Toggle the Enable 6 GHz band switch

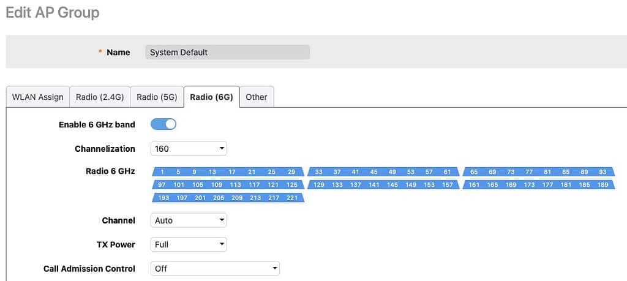pos(163,124)
